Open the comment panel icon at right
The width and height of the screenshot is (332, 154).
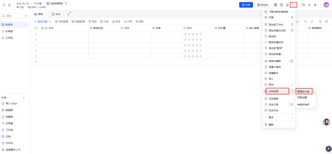click(x=326, y=22)
